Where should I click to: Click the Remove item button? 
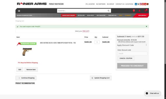pos(31,69)
